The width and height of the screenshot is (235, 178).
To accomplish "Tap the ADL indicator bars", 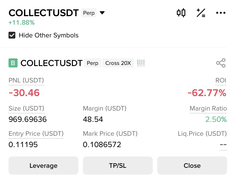I will pyautogui.click(x=141, y=63).
